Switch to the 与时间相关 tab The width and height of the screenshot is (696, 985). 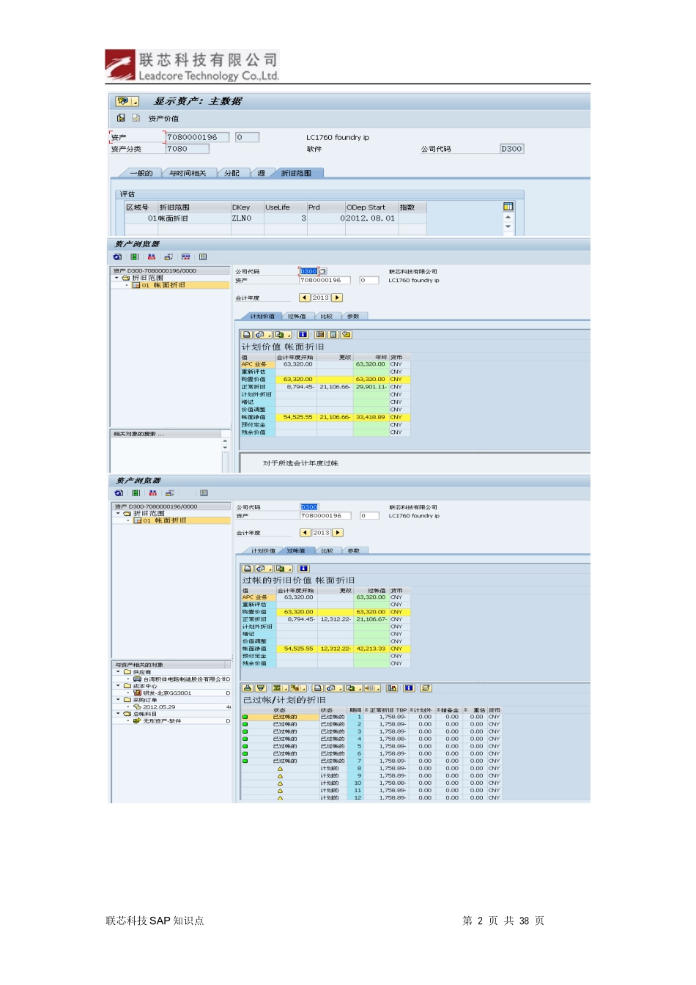tap(187, 174)
